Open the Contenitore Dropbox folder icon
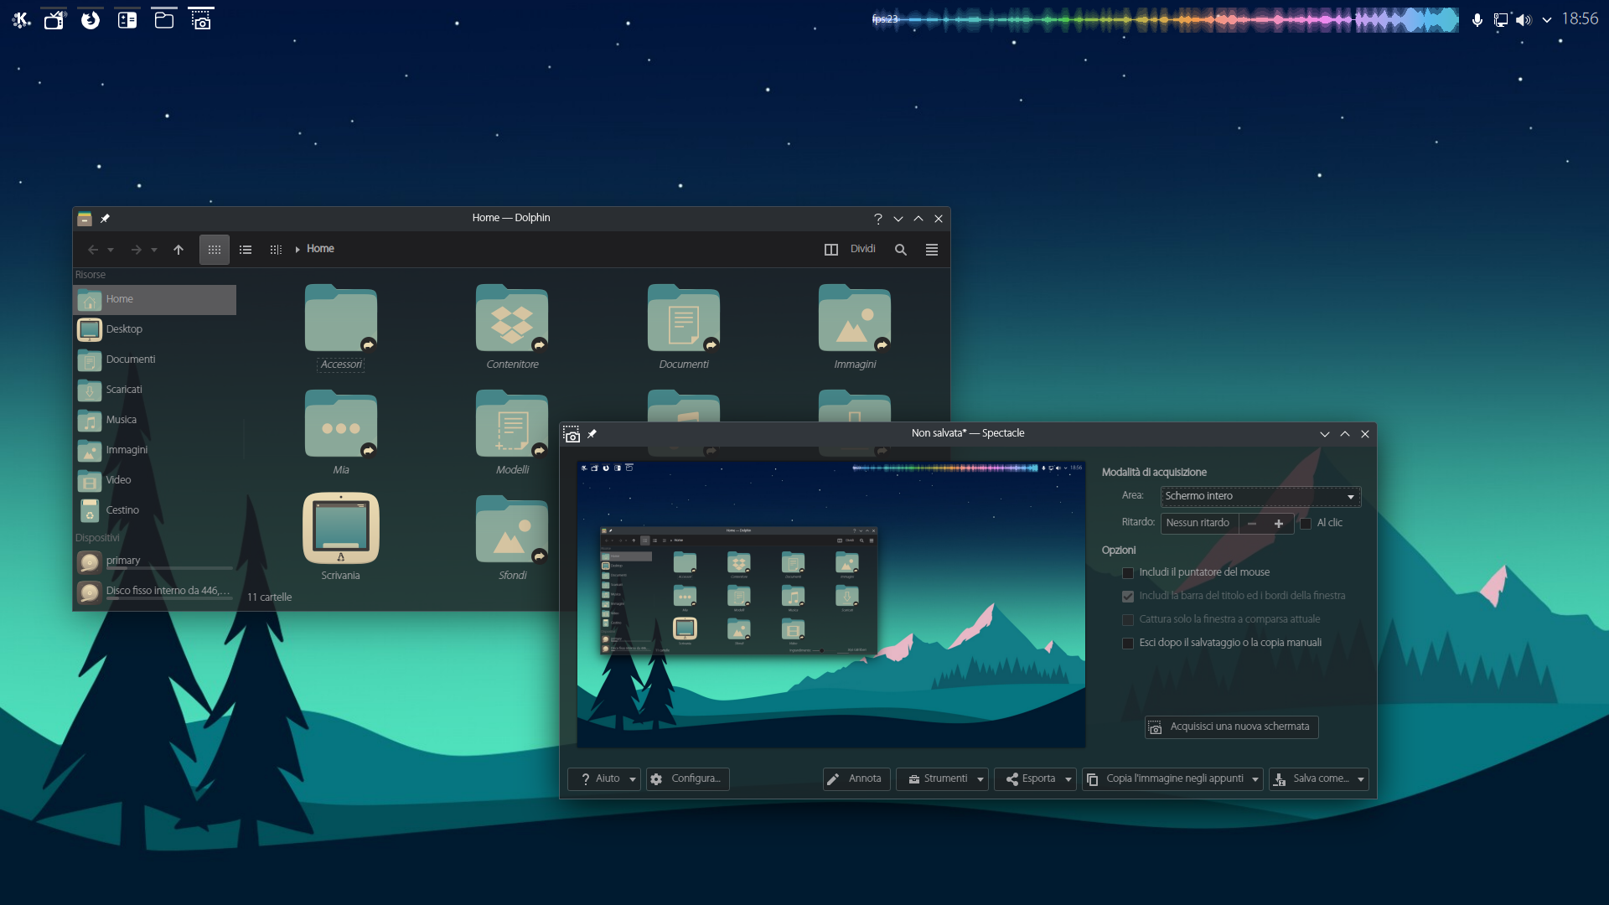Viewport: 1609px width, 905px height. [512, 319]
